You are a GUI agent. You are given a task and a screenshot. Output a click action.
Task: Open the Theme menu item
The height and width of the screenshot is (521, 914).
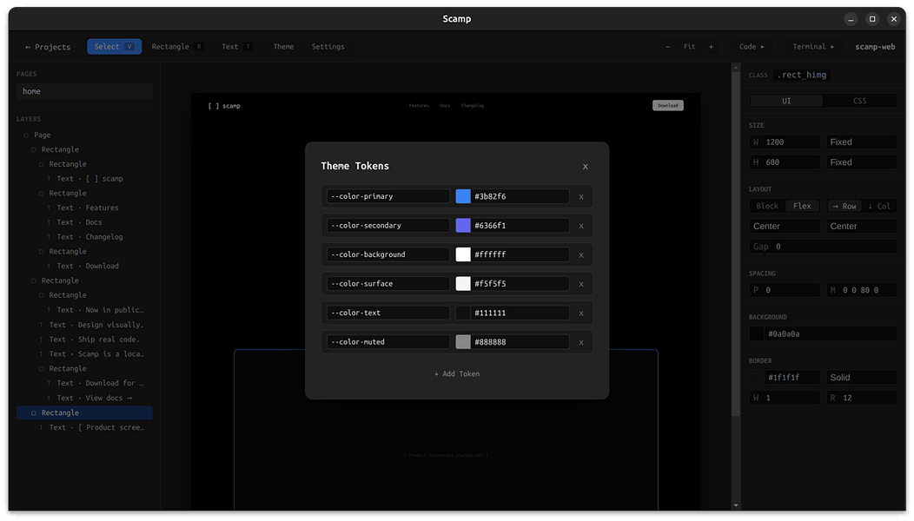pyautogui.click(x=283, y=47)
